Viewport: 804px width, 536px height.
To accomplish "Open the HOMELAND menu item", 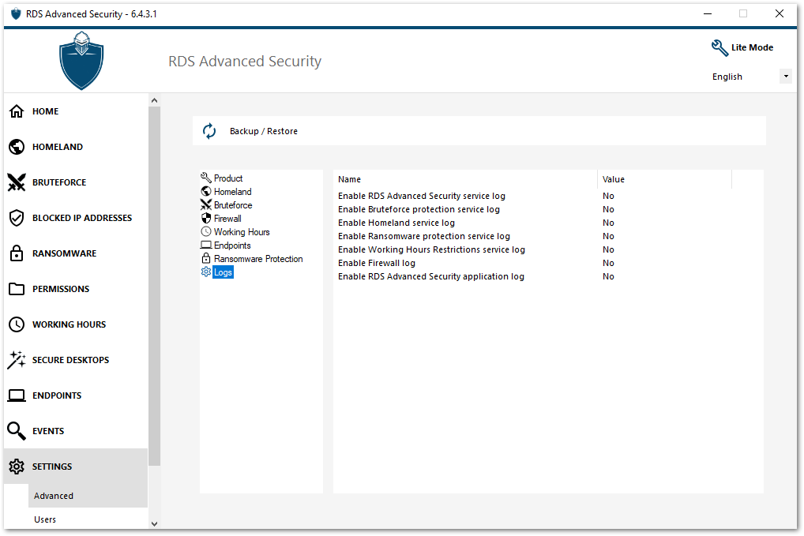I will click(58, 147).
